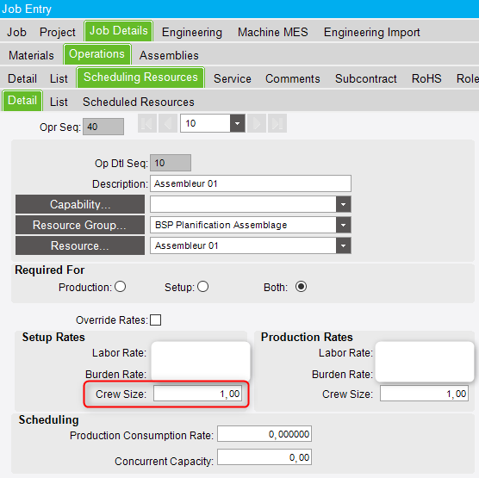
Task: Click the Resource Group... button
Action: tap(80, 225)
